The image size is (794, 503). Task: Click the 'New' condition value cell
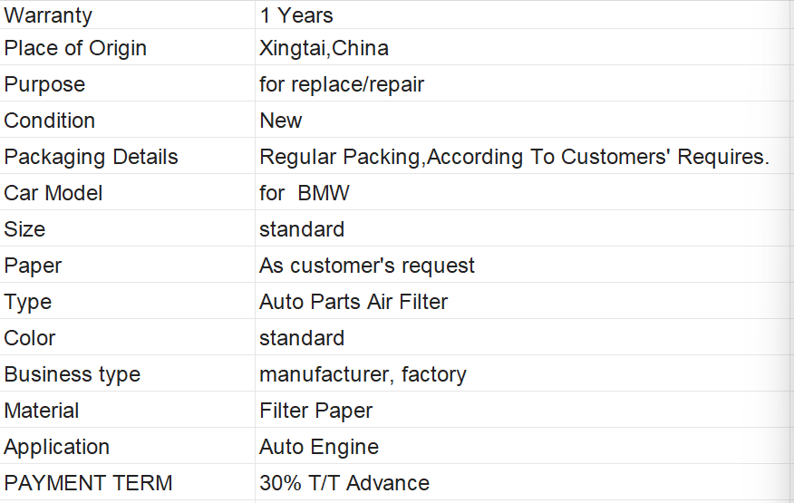[x=281, y=121]
